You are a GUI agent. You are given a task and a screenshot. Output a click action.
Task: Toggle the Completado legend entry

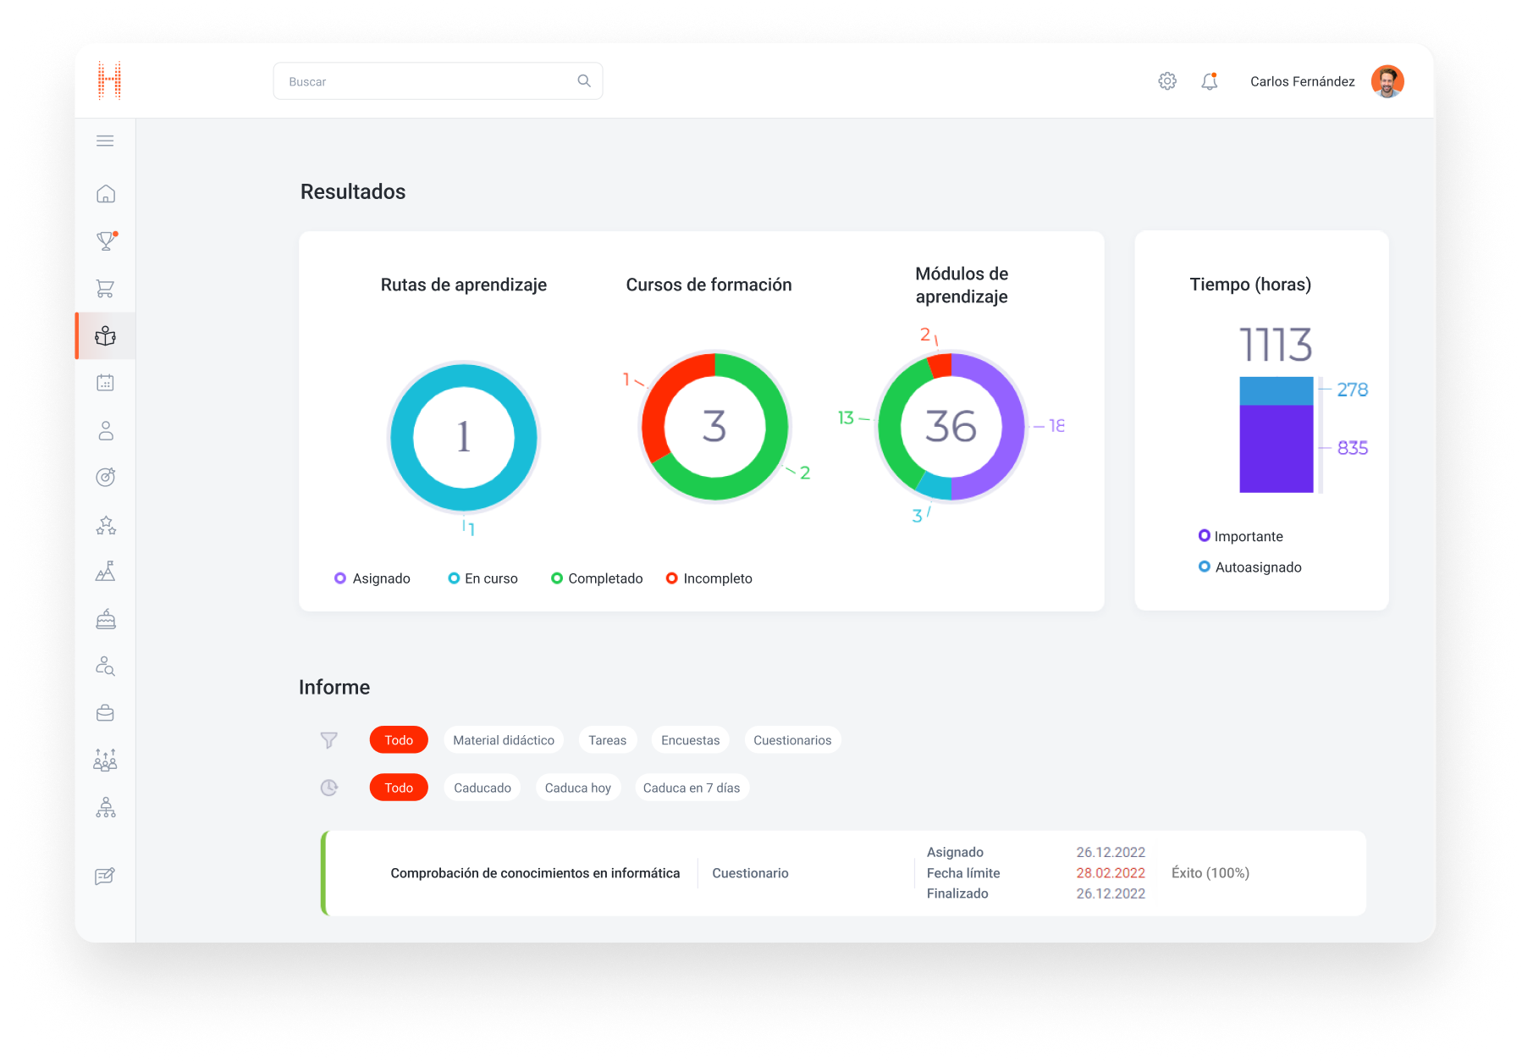[597, 578]
